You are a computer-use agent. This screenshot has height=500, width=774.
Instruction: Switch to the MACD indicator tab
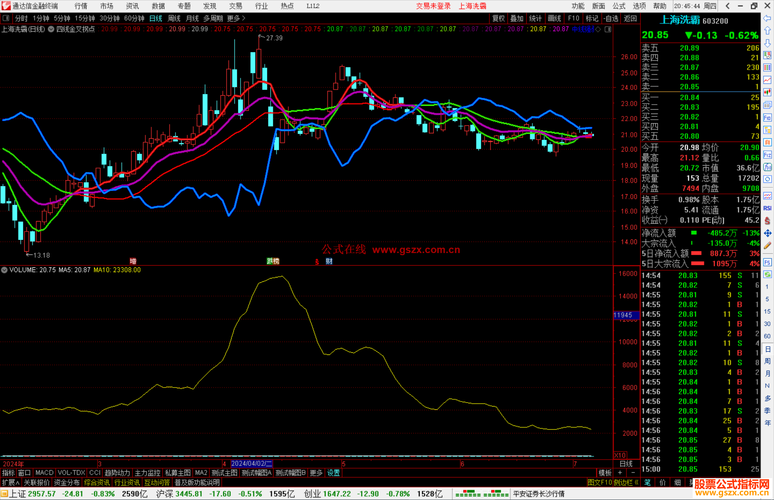(44, 473)
